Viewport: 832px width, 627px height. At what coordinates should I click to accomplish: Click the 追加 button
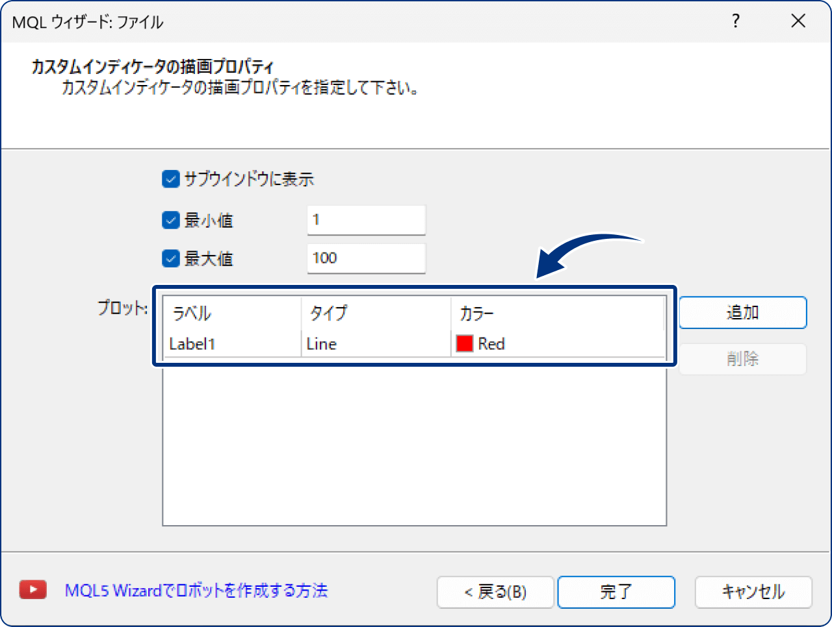743,313
